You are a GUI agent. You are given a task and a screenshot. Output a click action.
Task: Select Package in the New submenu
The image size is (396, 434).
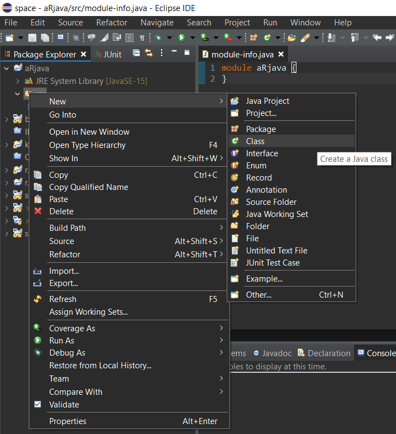pos(291,129)
